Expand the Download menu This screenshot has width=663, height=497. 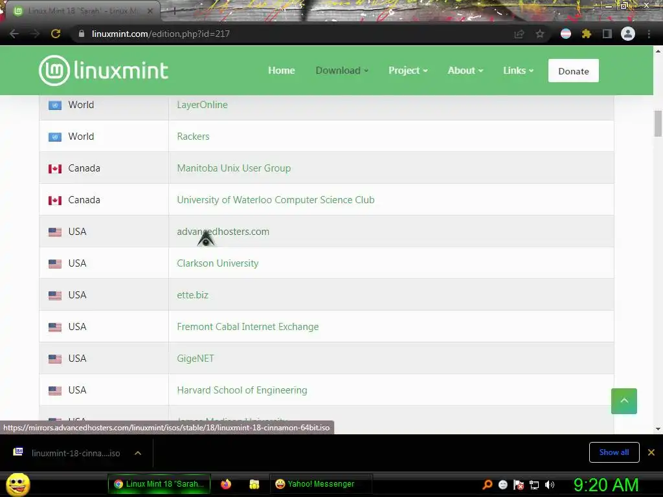[342, 70]
